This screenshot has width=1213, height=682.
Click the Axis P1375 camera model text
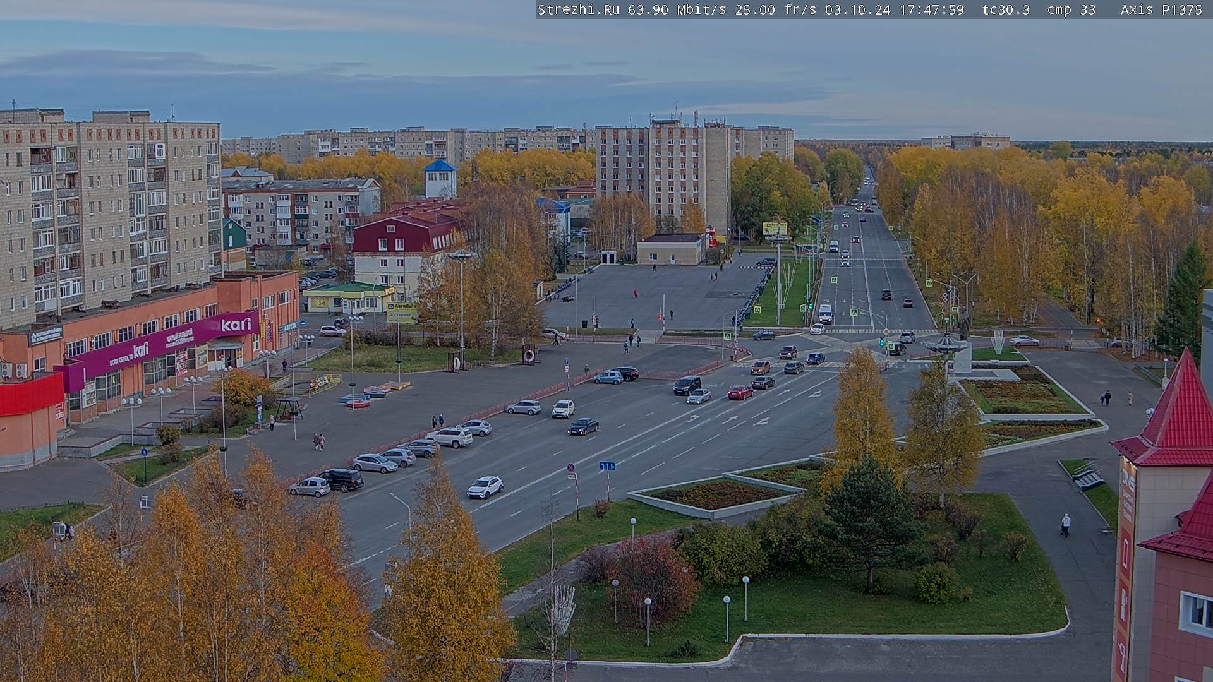[x=1162, y=9]
